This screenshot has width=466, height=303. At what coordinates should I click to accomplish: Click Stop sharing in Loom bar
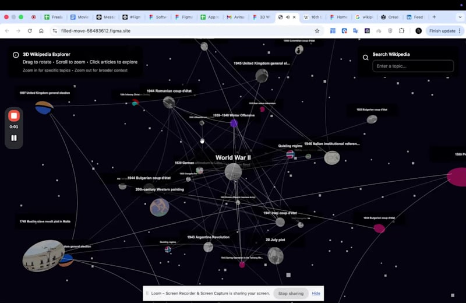coord(291,294)
